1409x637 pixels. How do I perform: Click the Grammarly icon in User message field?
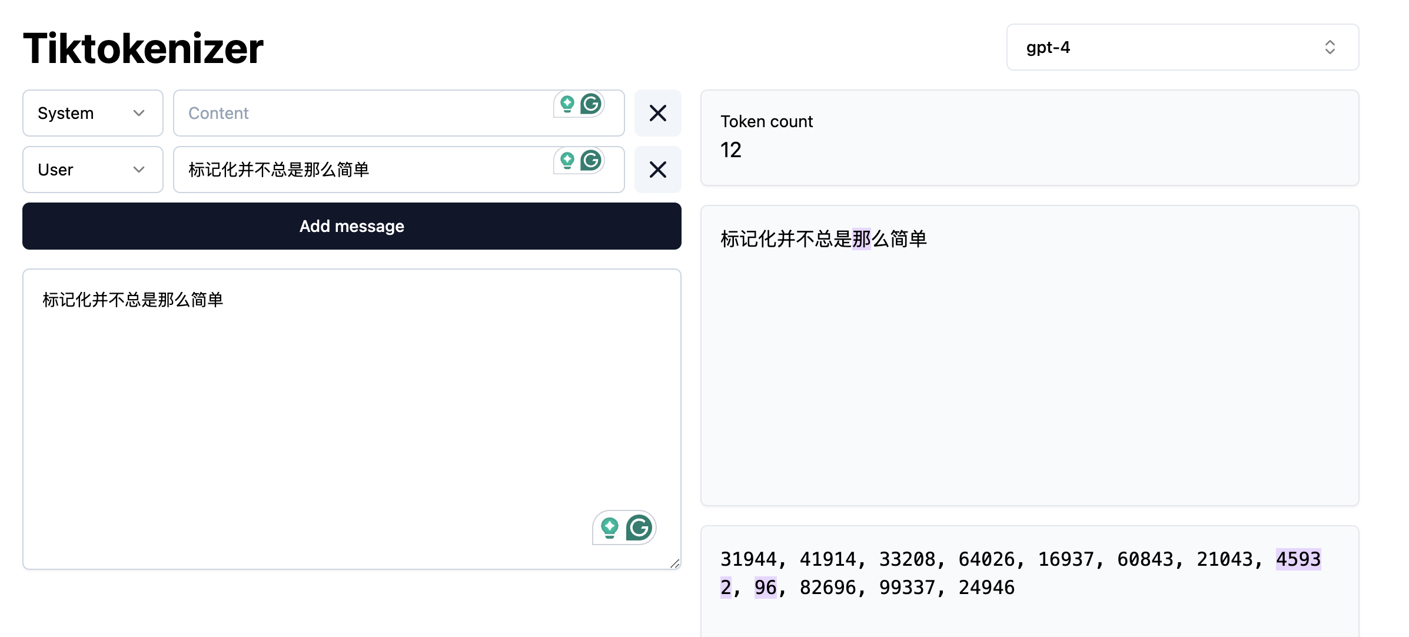click(x=591, y=161)
